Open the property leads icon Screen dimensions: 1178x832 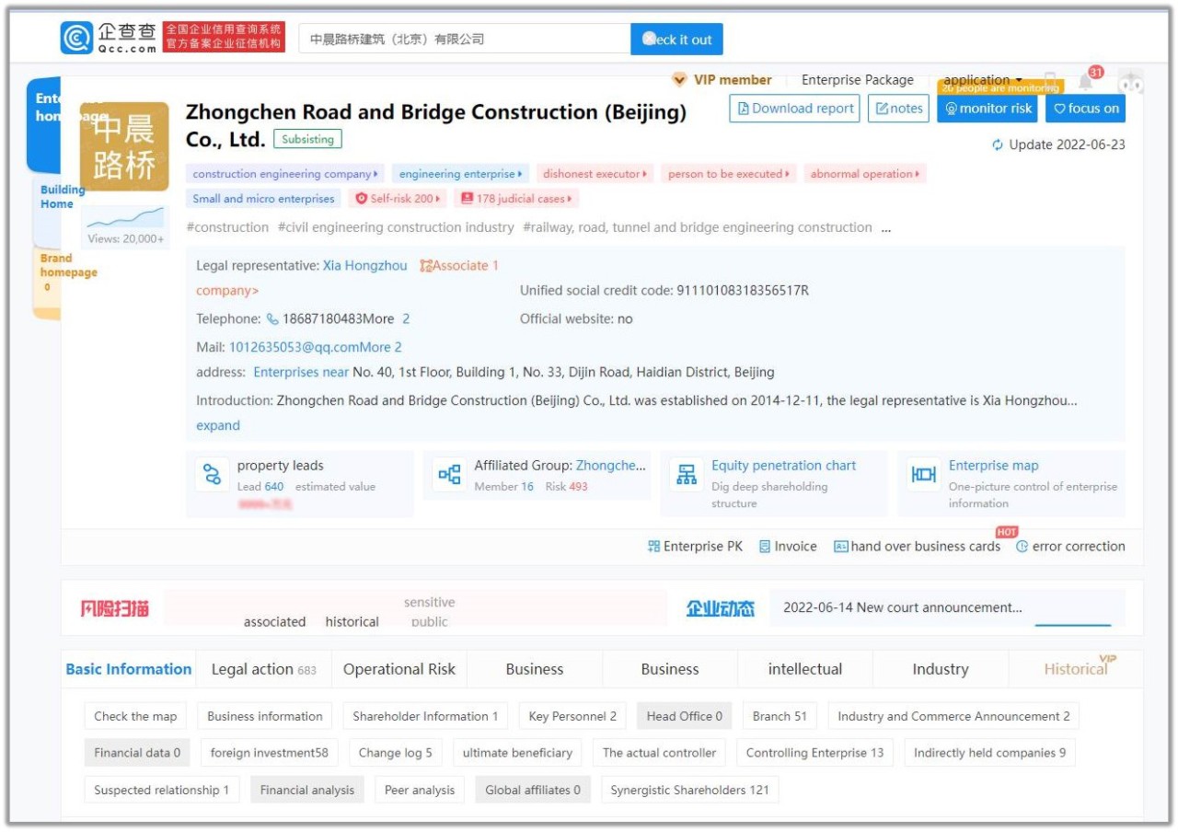click(x=213, y=475)
